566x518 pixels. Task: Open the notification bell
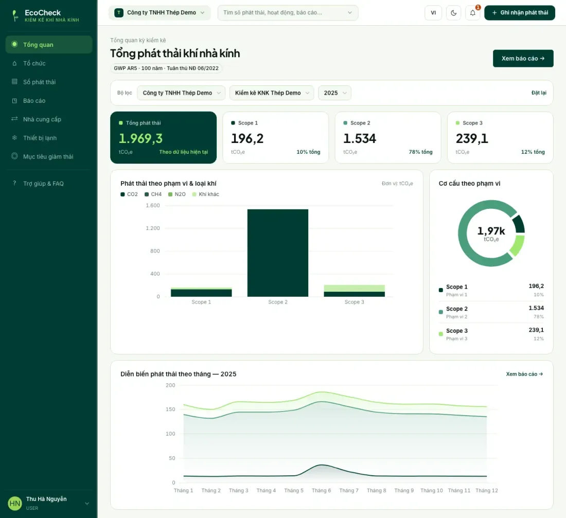[472, 13]
